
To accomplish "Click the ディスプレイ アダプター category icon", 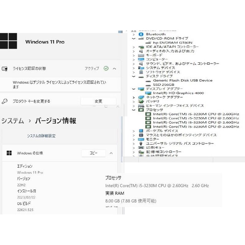I will point(141,89).
